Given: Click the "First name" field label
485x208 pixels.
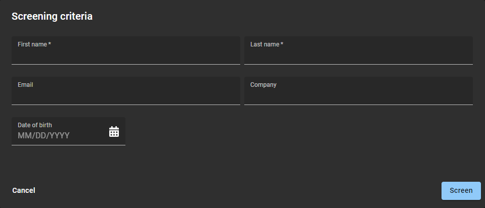Looking at the screenshot, I should [32, 44].
